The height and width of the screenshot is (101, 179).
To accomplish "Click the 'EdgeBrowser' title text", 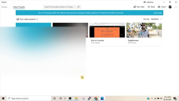I will pos(133,40).
